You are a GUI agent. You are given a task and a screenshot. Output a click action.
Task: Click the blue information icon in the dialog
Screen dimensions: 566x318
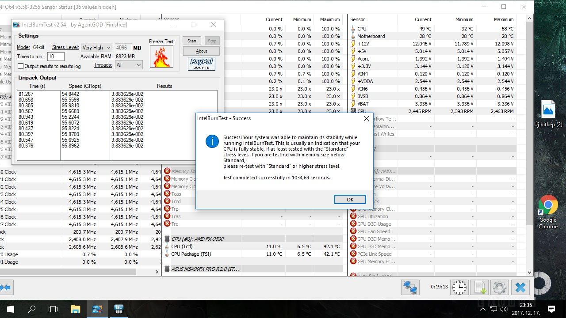(212, 141)
